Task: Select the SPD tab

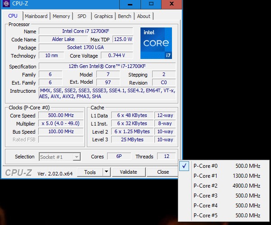Action: click(82, 16)
